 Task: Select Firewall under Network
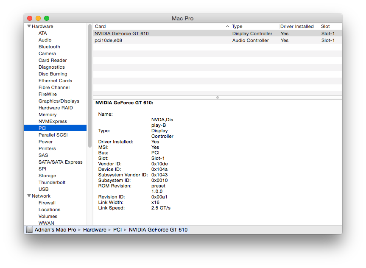tap(47, 203)
